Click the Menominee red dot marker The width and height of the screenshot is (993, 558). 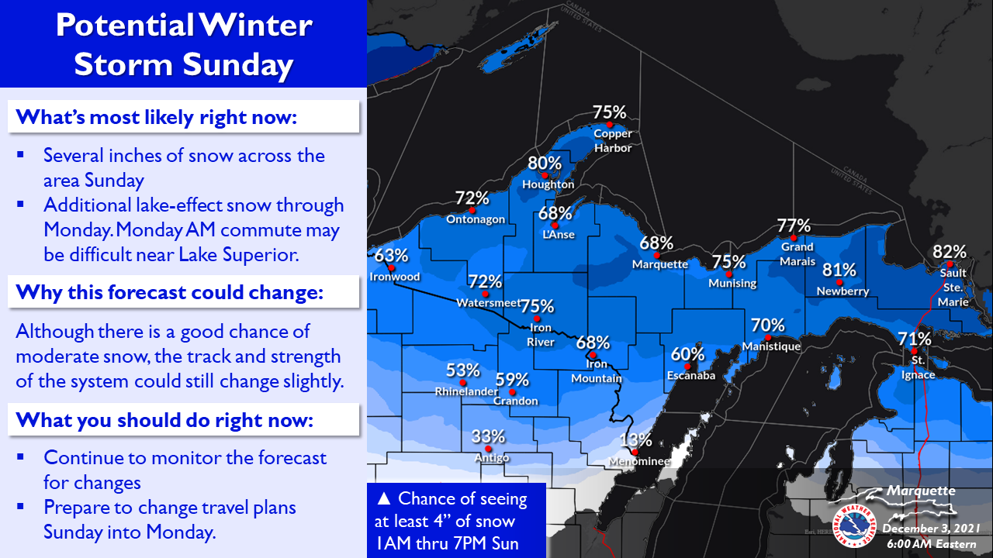(x=634, y=452)
